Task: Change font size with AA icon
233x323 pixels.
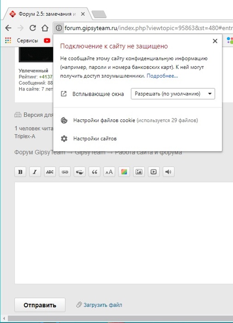Action: pos(109,172)
